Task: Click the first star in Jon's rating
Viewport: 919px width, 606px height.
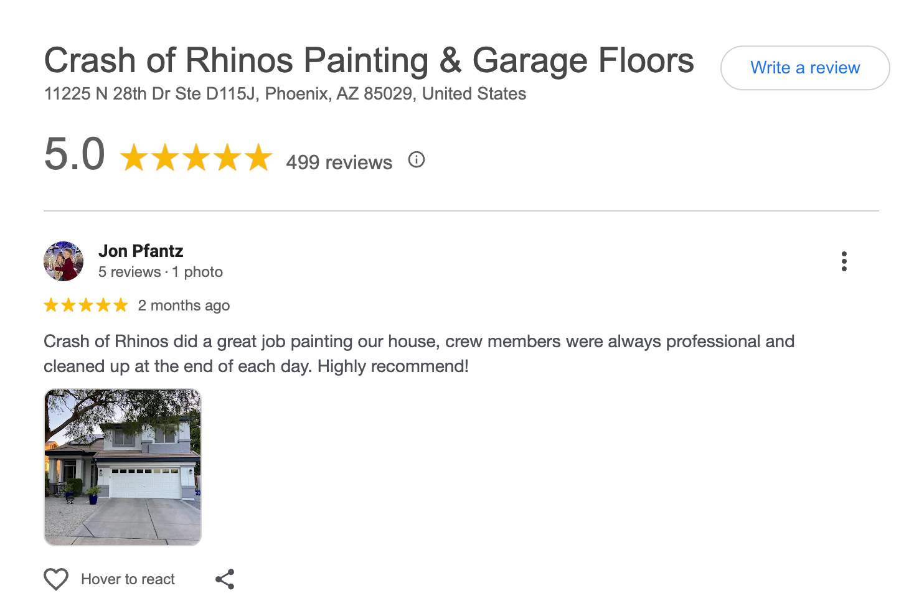Action: 52,305
